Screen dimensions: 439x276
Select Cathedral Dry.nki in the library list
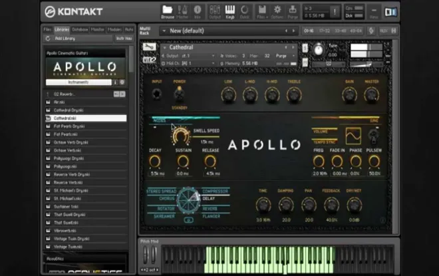pyautogui.click(x=69, y=110)
